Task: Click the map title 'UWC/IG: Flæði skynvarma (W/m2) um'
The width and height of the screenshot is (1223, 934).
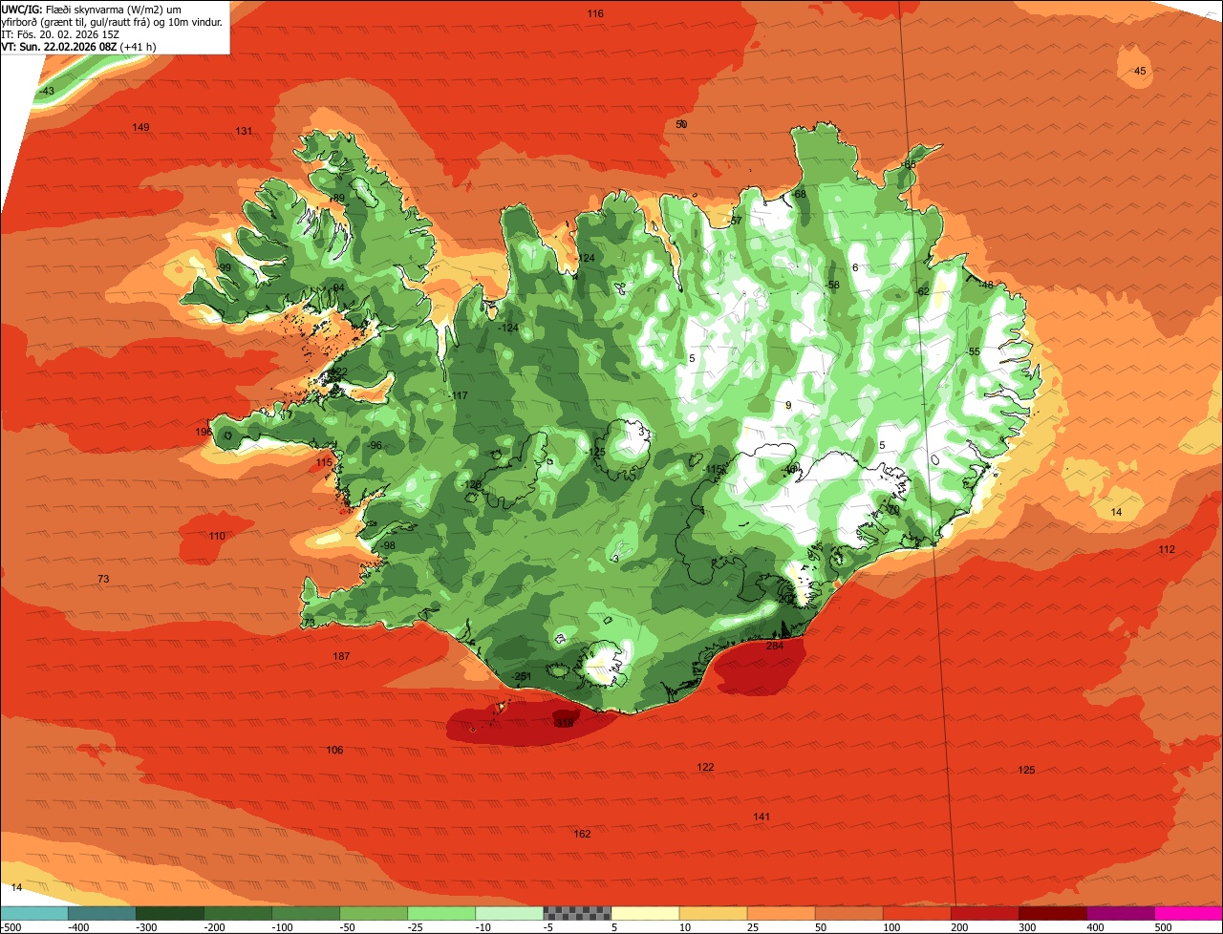Action: click(x=93, y=8)
